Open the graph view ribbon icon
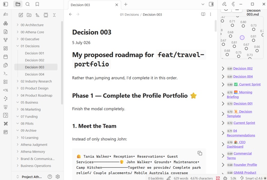 pyautogui.click(x=6, y=40)
